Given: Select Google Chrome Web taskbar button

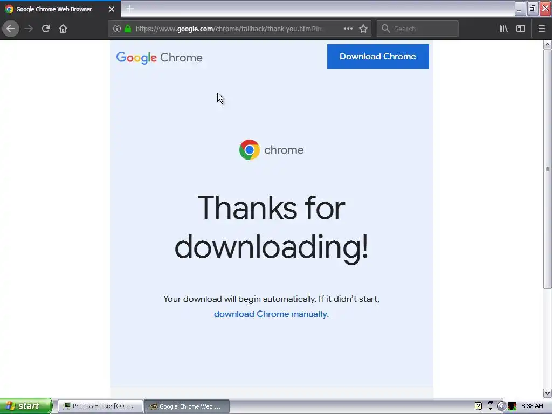Looking at the screenshot, I should 187,406.
